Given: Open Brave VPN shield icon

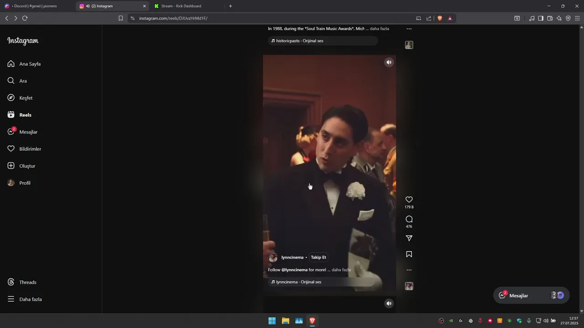Looking at the screenshot, I should click(x=568, y=18).
